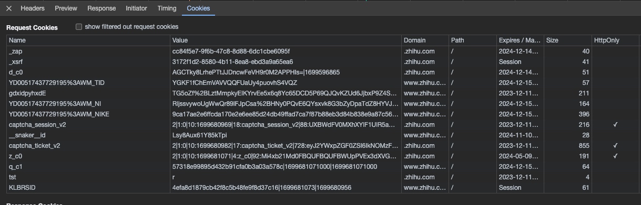The width and height of the screenshot is (641, 205).
Task: Select the captcha_ticket_v2 cookie row
Action: click(x=322, y=146)
